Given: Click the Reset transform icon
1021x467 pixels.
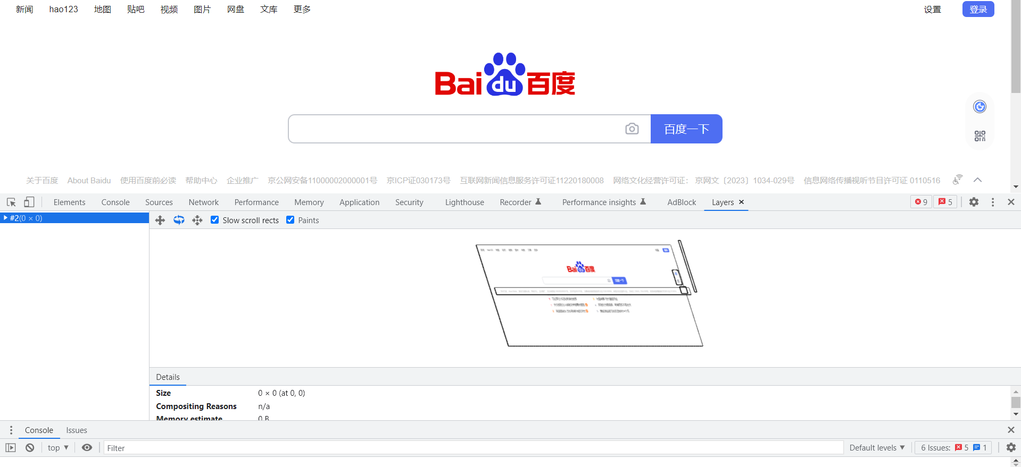Looking at the screenshot, I should (x=197, y=220).
